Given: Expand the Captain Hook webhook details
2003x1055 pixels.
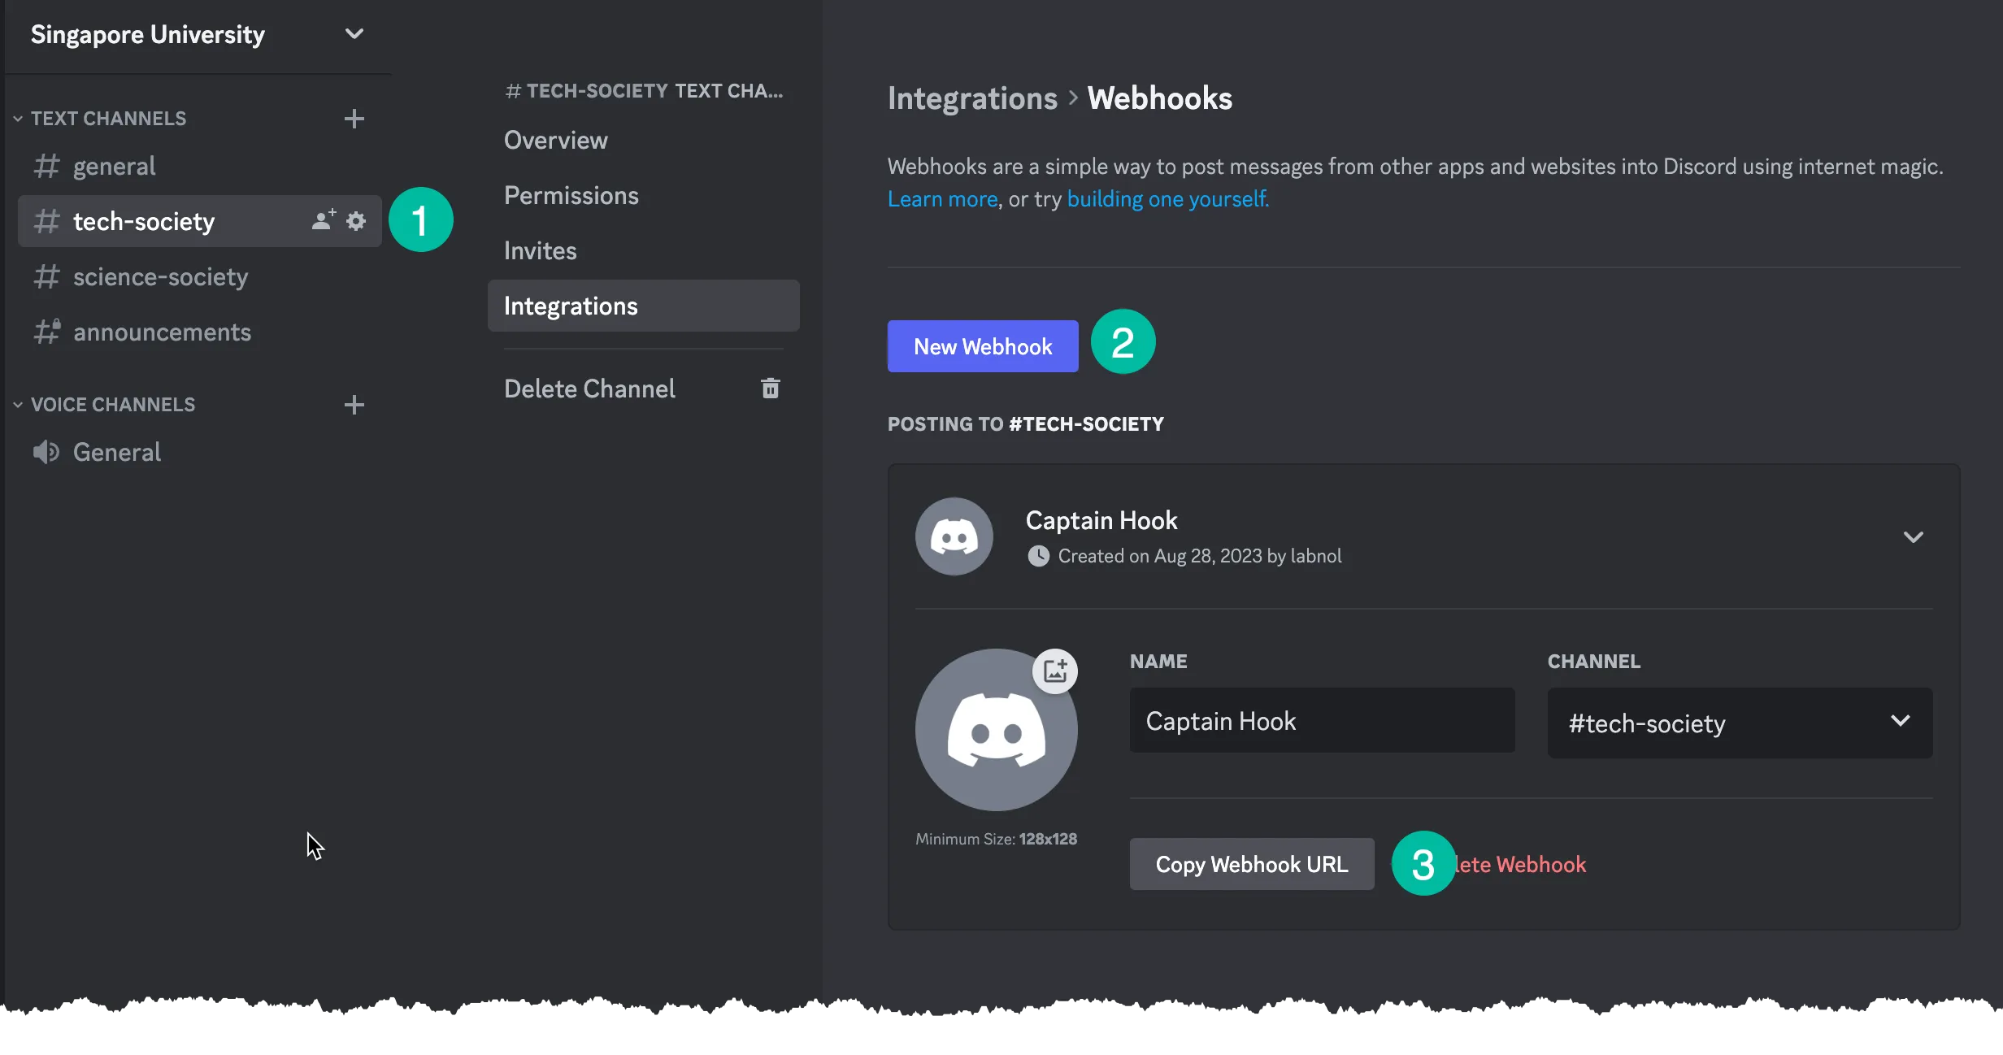Looking at the screenshot, I should [1914, 536].
